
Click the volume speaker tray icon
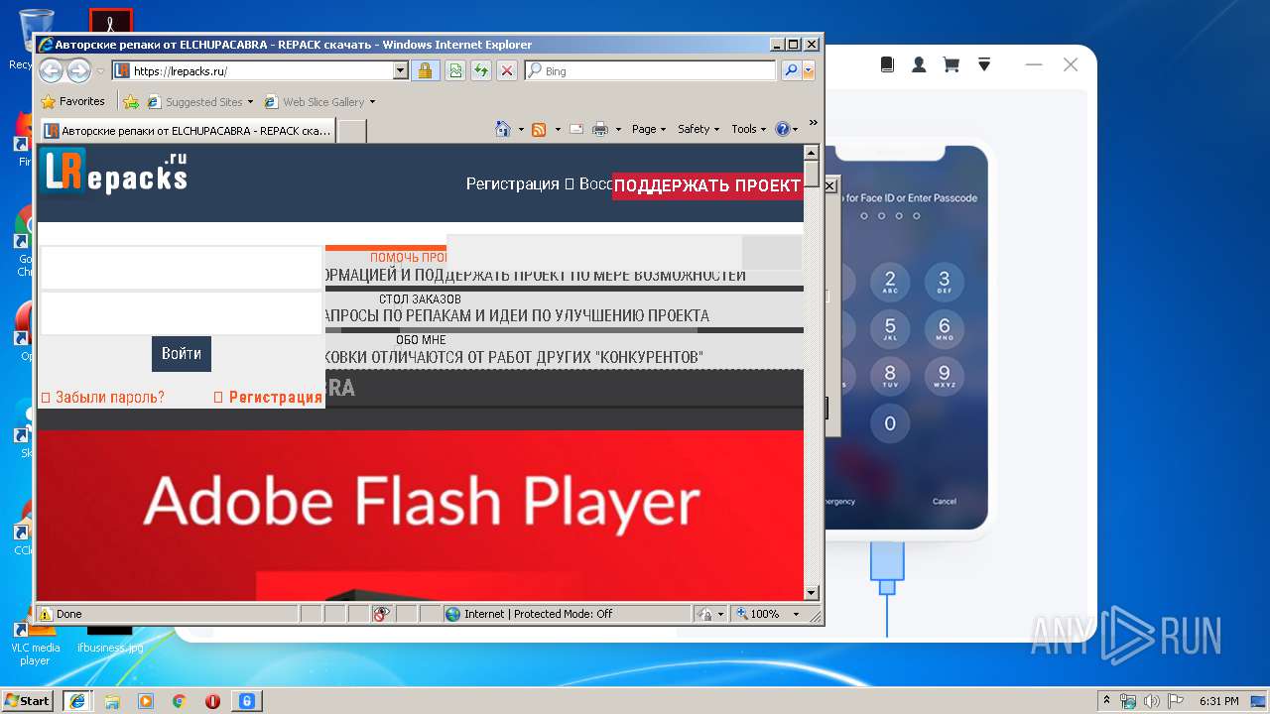[1152, 701]
